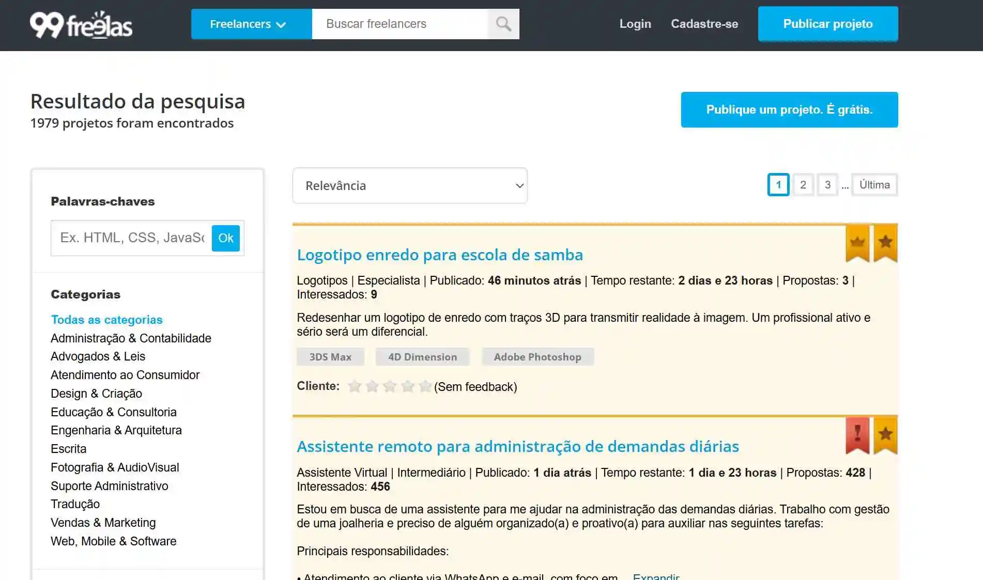This screenshot has width=983, height=580.
Task: Jump to the Última results page
Action: pyautogui.click(x=874, y=185)
